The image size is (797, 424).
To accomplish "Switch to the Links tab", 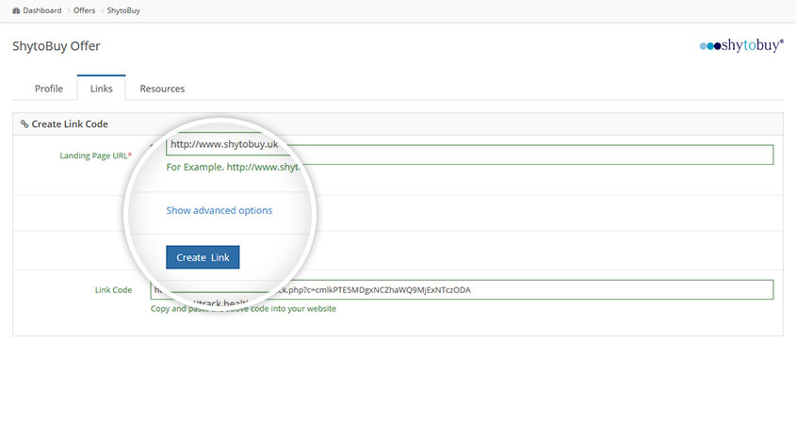I will click(101, 89).
